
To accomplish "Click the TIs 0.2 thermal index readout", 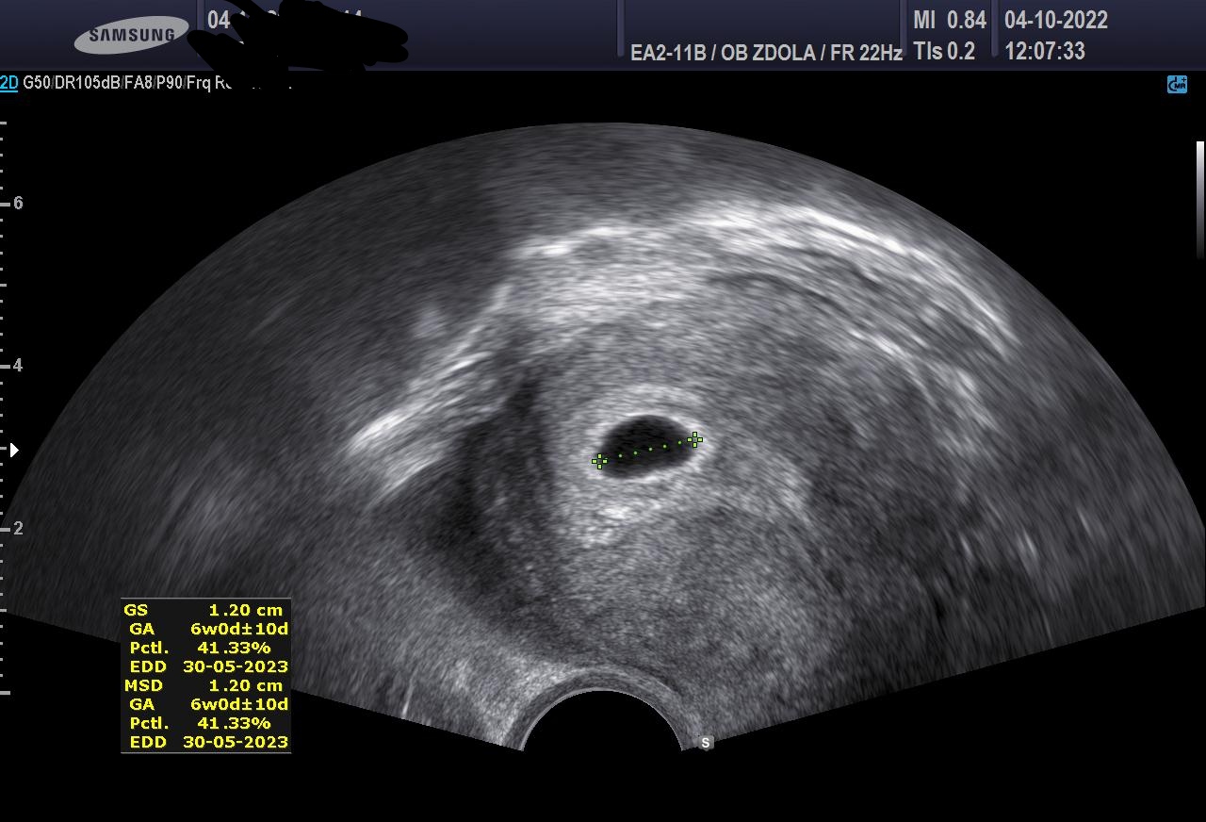I will 944,51.
